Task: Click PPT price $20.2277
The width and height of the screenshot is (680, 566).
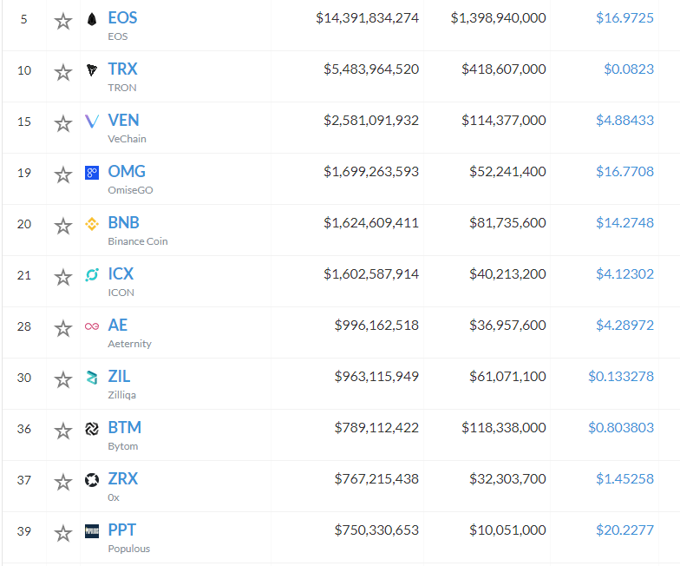Action: tap(624, 530)
